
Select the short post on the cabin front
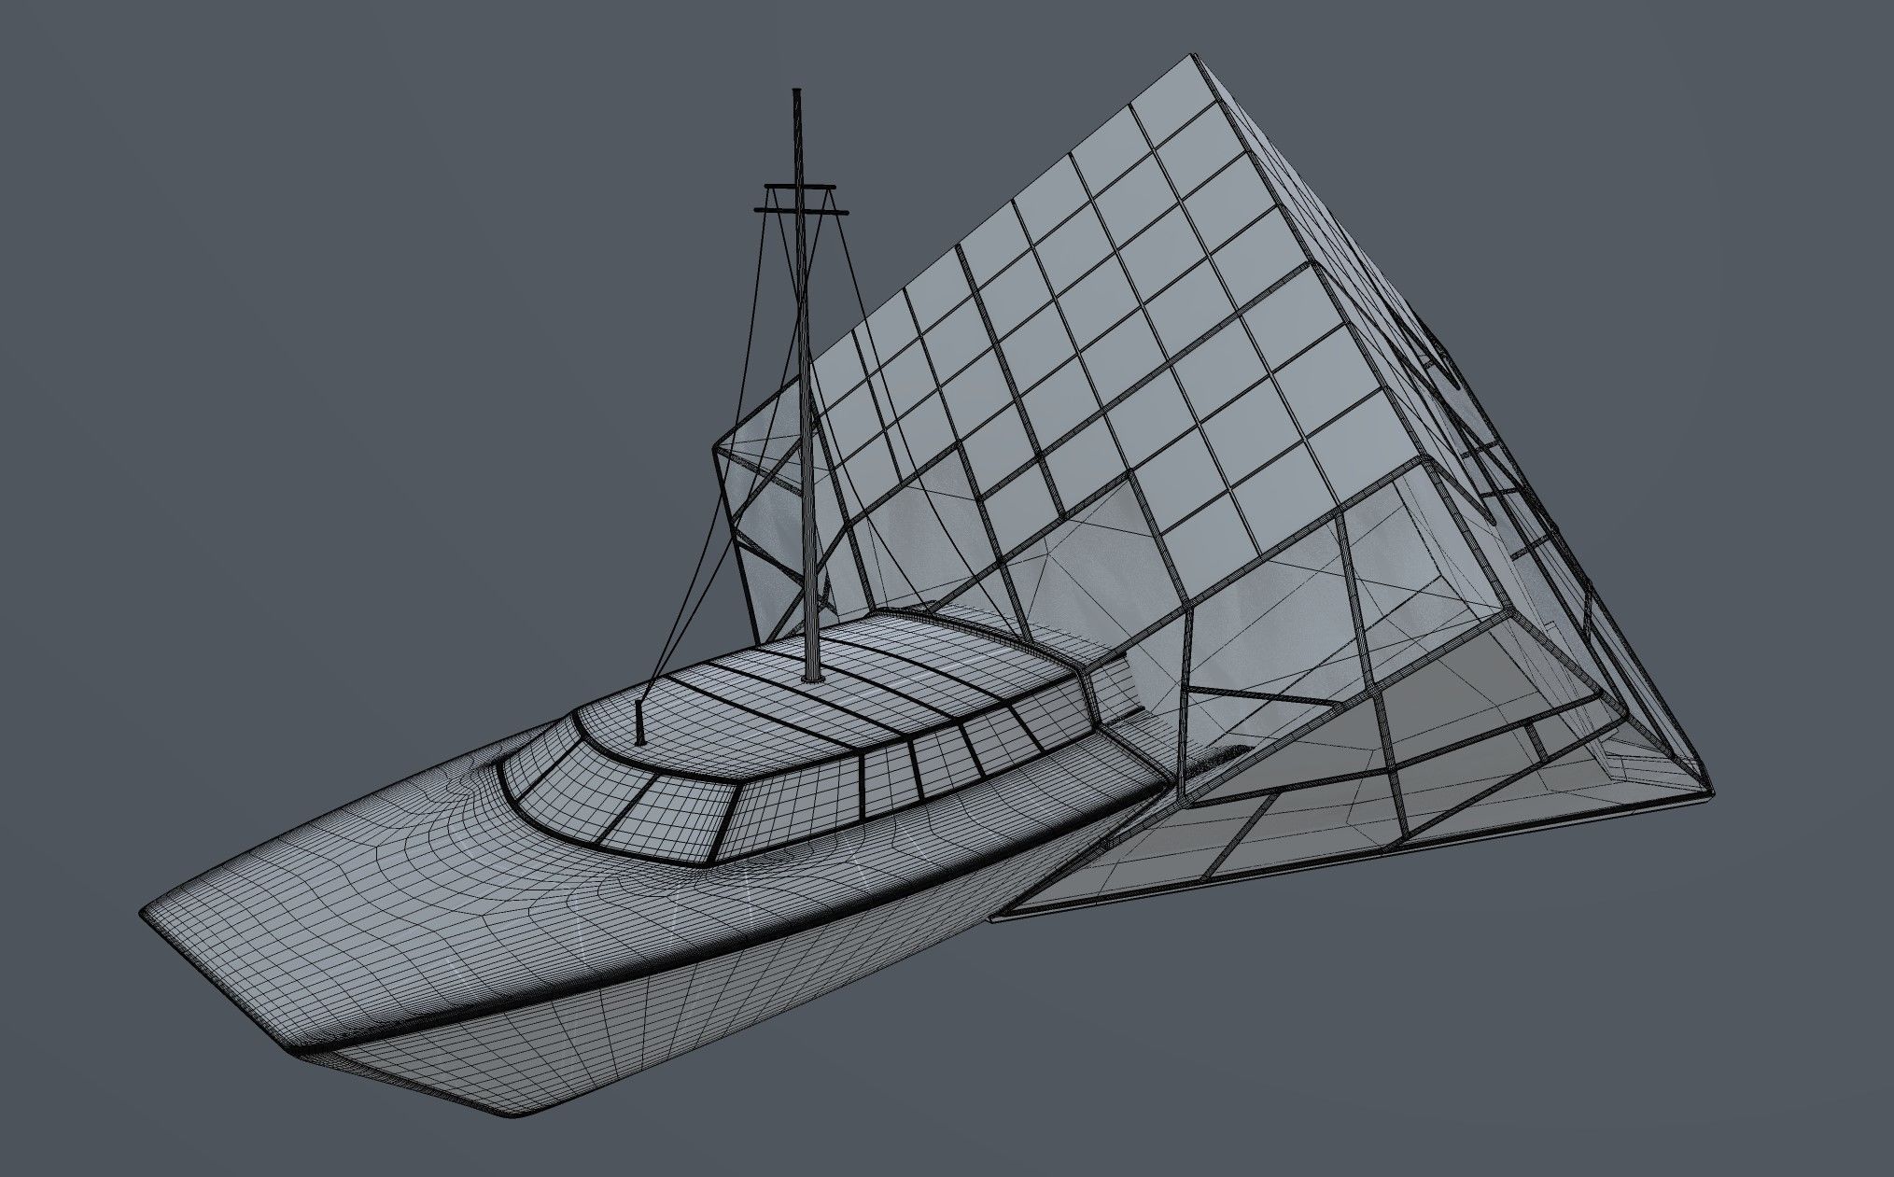click(x=640, y=722)
